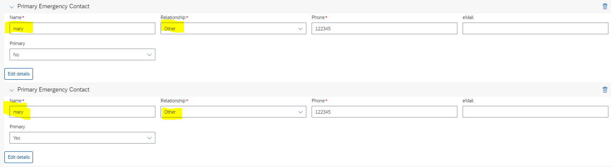Collapse the first Primary Emergency Contact section
The width and height of the screenshot is (611, 167).
(x=12, y=7)
